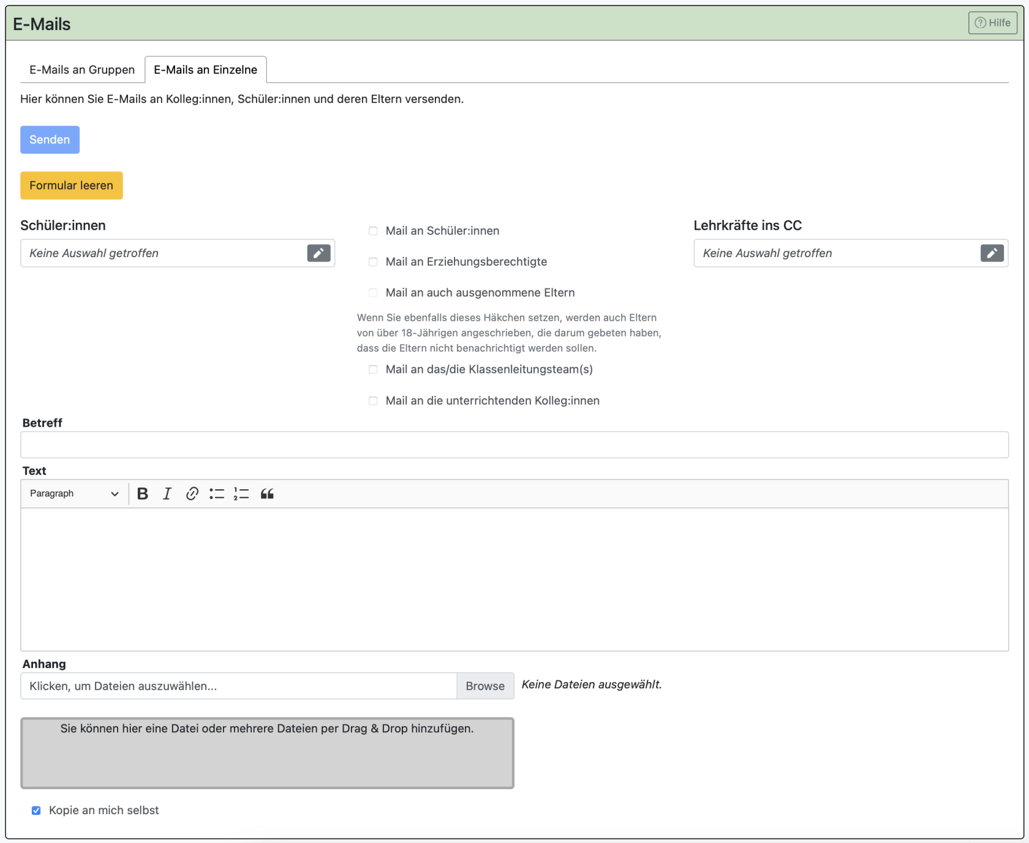Focus the Betreff subject field
Image resolution: width=1029 pixels, height=843 pixels.
514,444
